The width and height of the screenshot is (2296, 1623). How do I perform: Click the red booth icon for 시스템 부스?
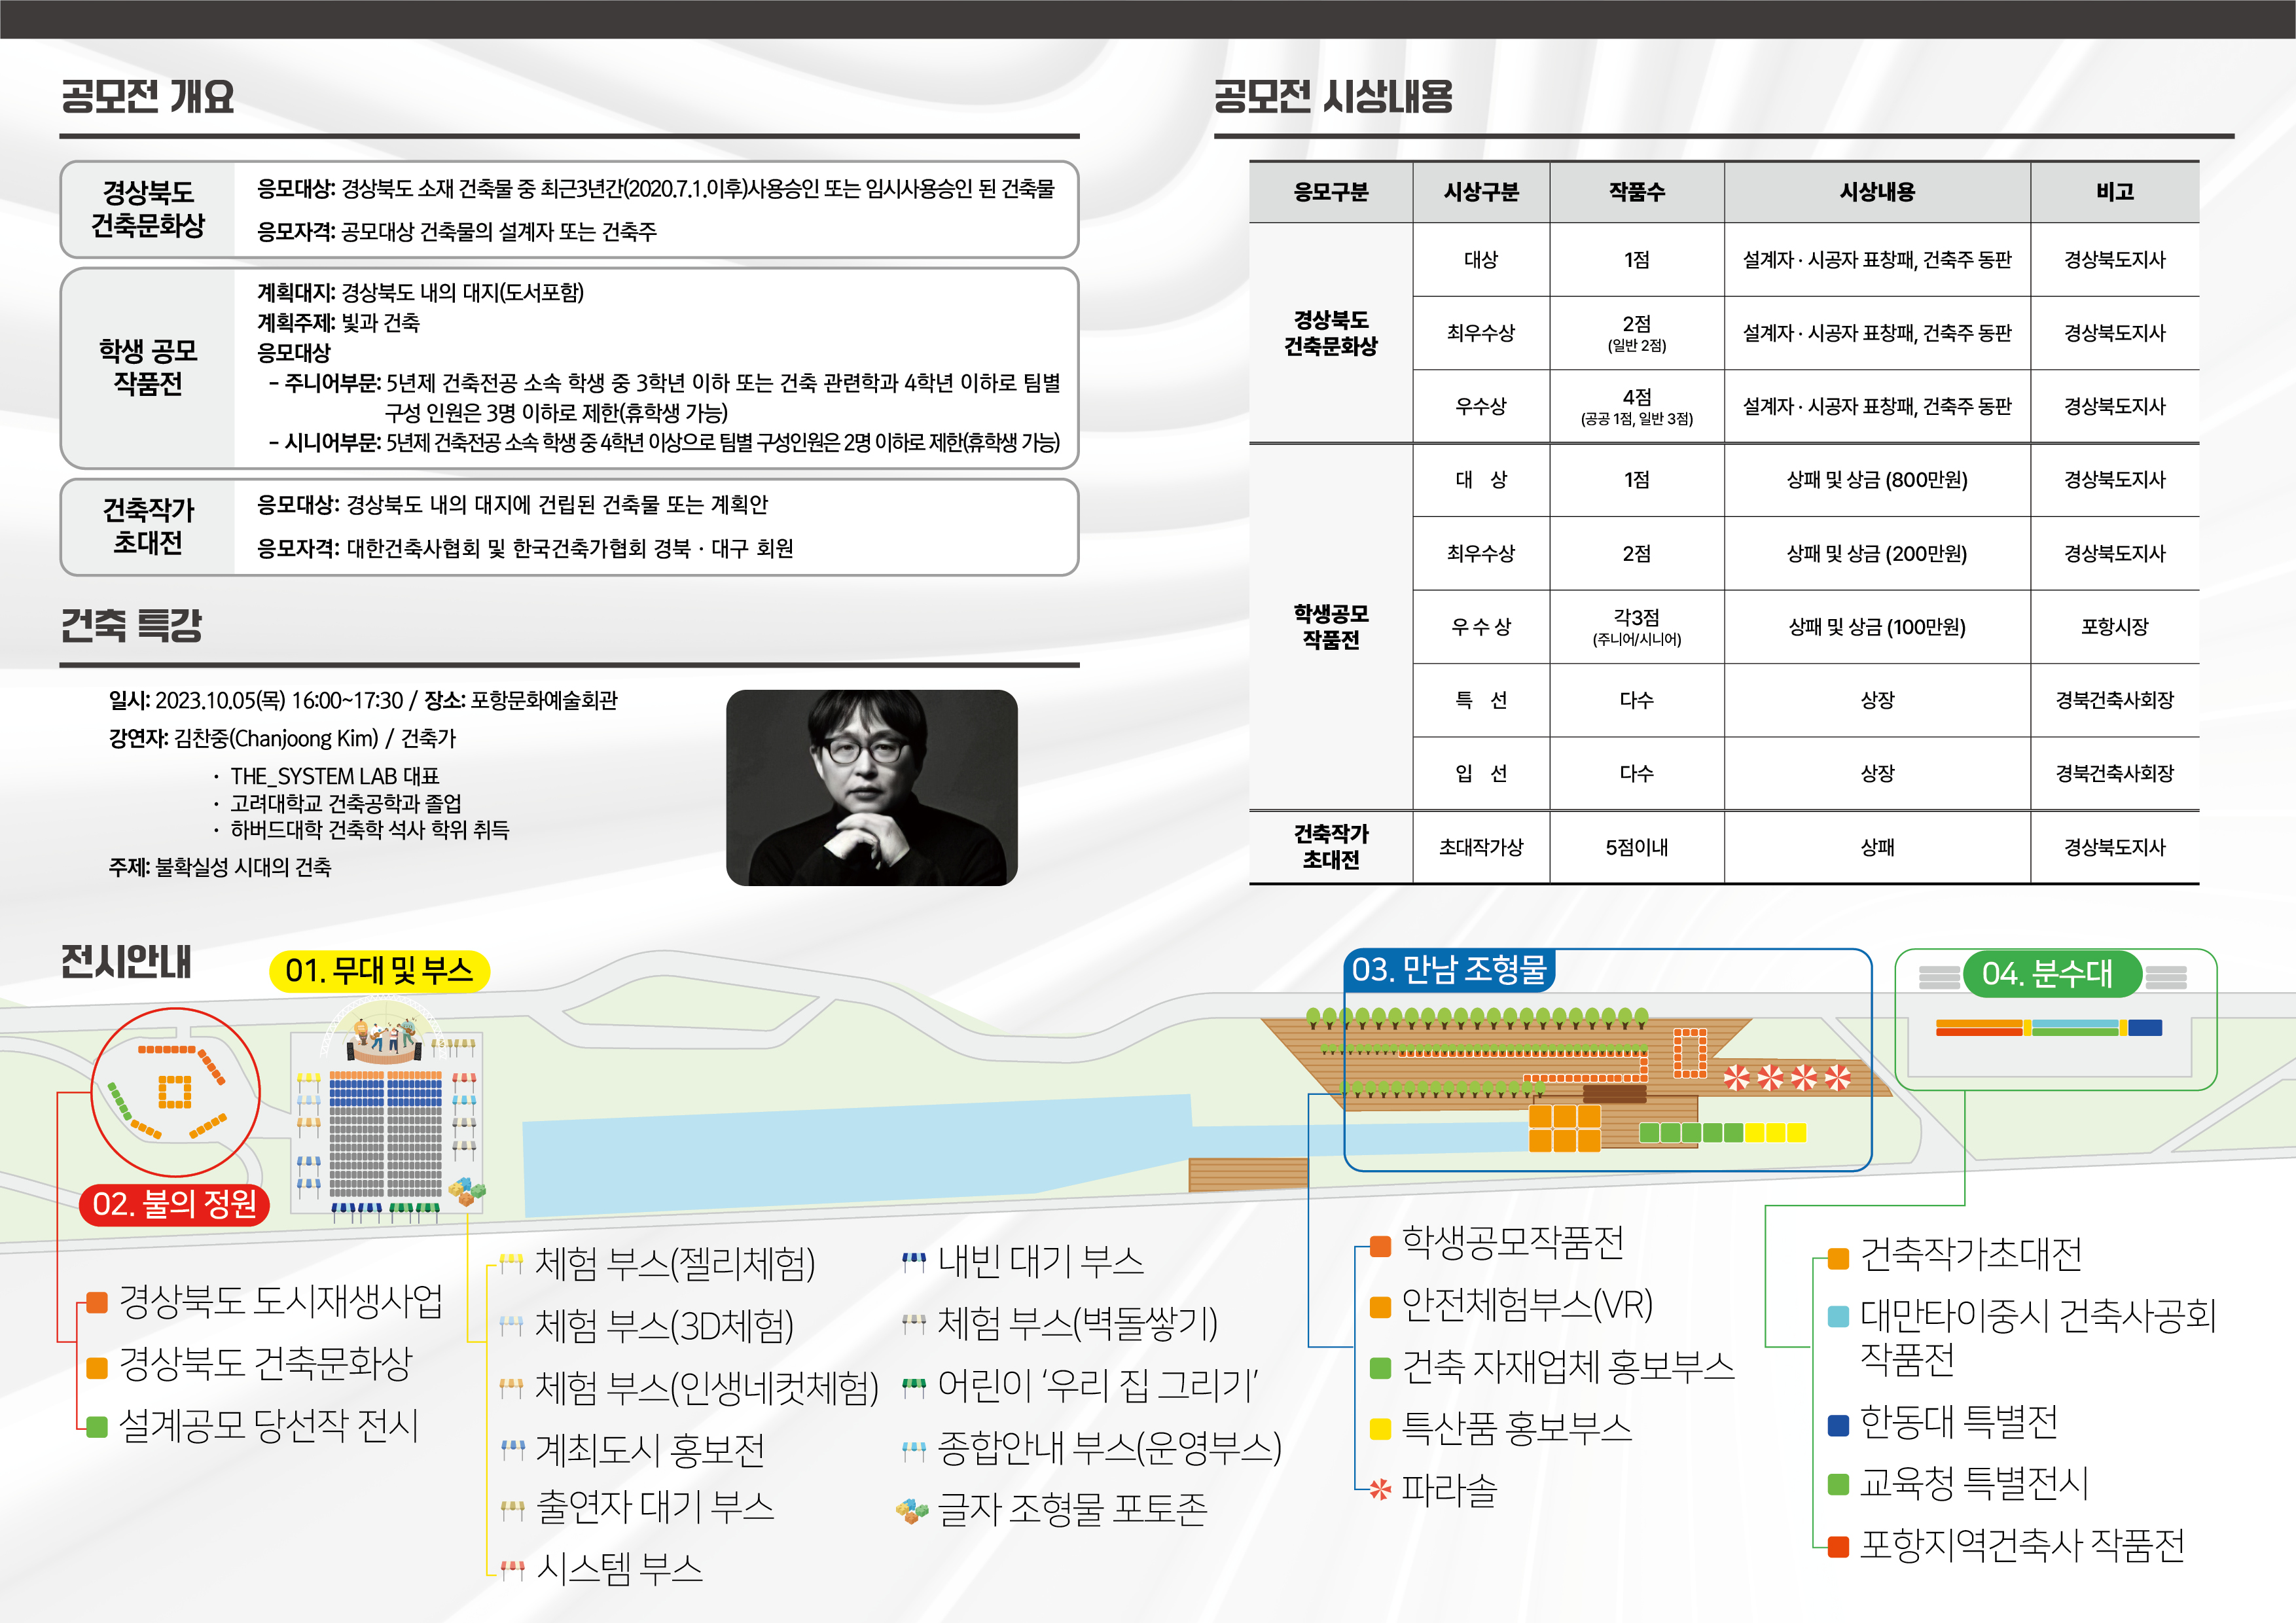[x=512, y=1570]
